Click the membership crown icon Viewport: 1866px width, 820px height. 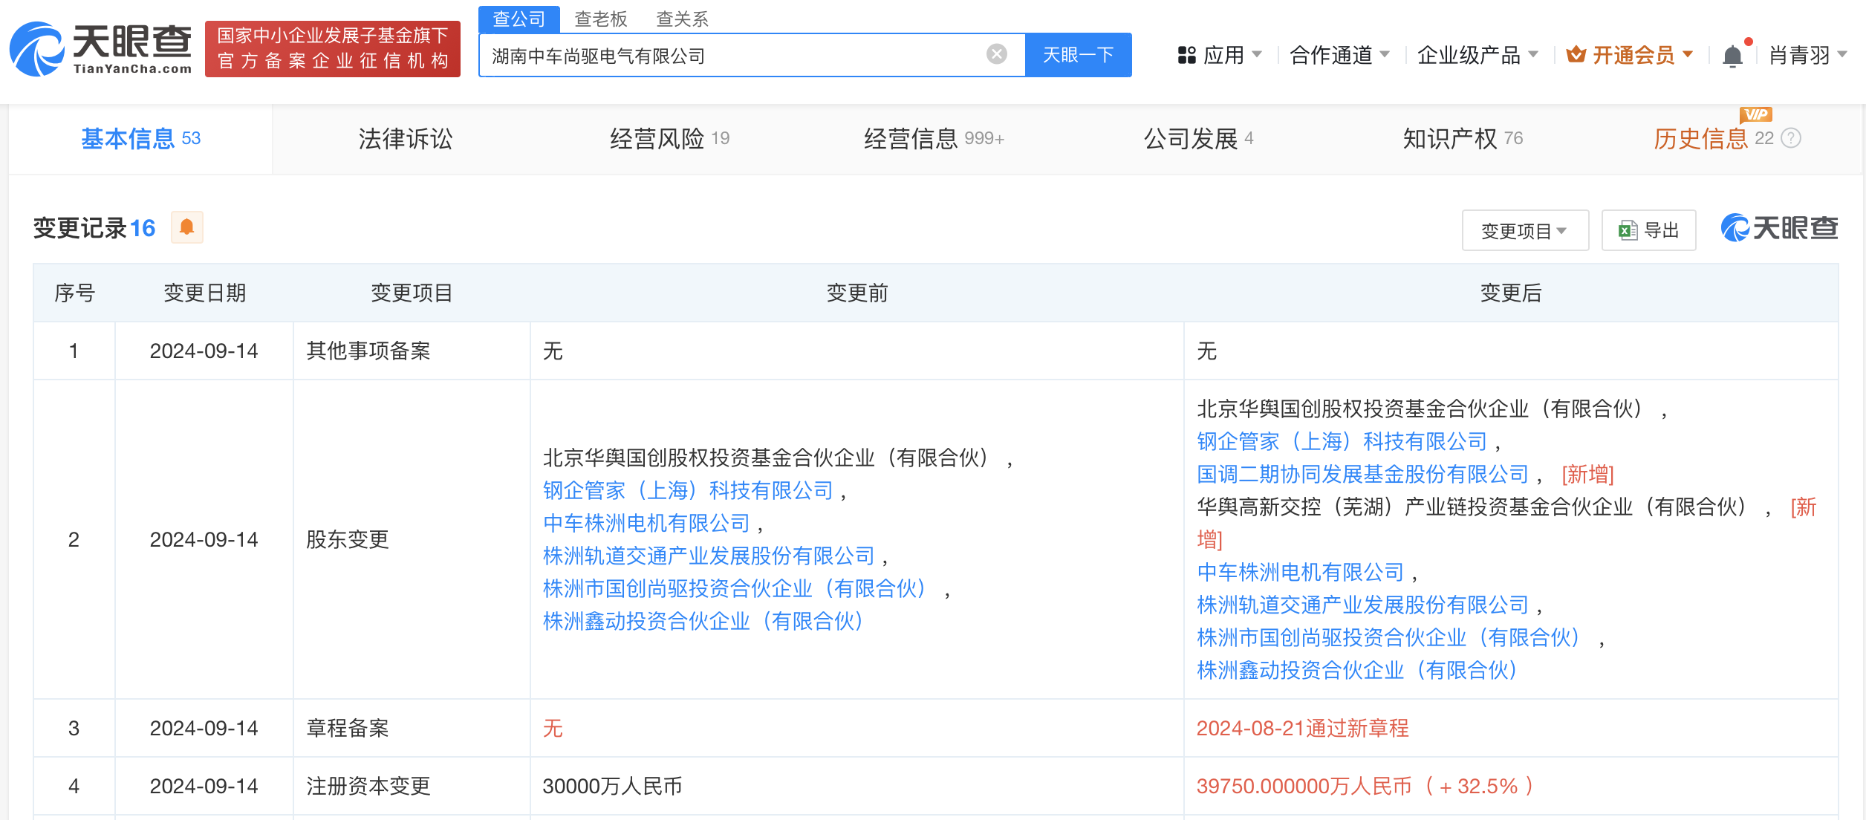(x=1576, y=55)
